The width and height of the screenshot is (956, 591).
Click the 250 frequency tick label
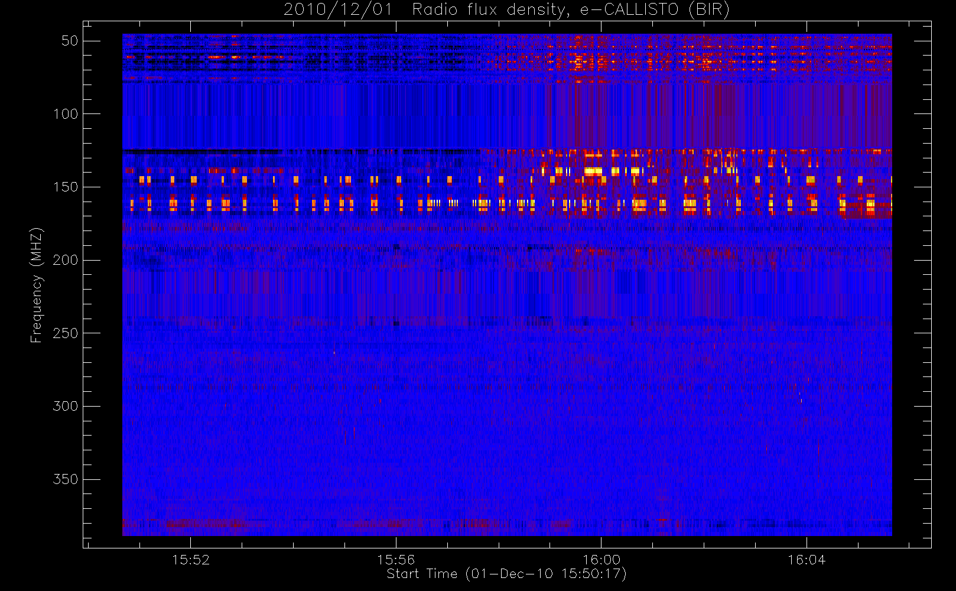[66, 333]
